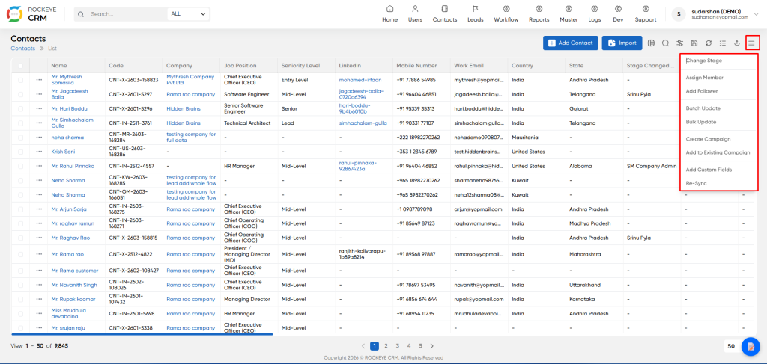The width and height of the screenshot is (767, 364).
Task: Click the Contacts breadcrumb link
Action: coord(23,49)
